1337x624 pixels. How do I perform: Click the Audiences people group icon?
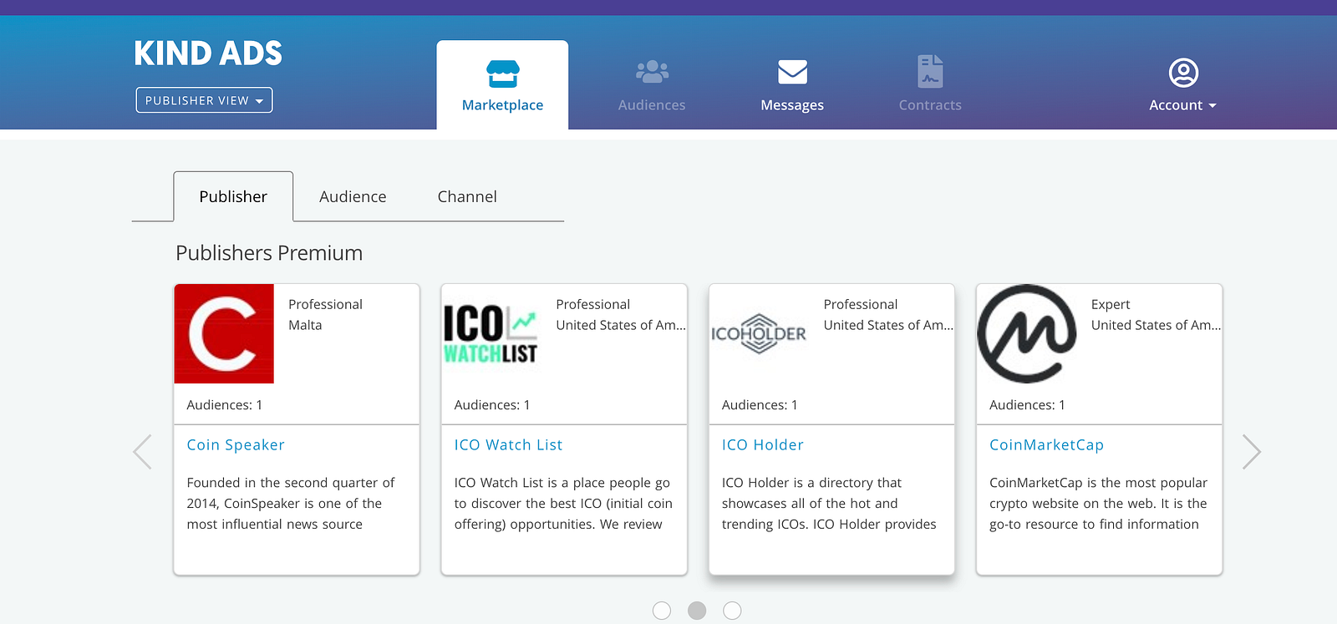coord(652,72)
